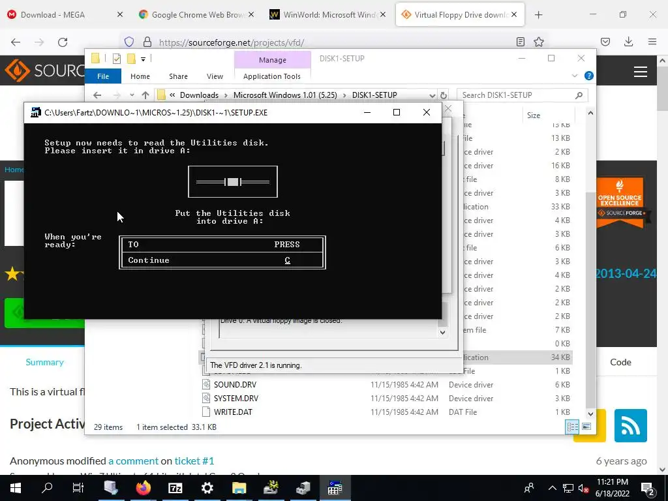
Task: Click the Explorer up-one-level arrow
Action: coord(145,95)
